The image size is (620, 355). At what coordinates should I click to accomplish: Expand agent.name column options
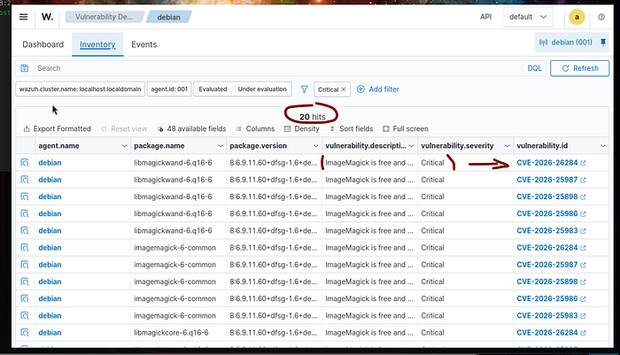click(124, 146)
